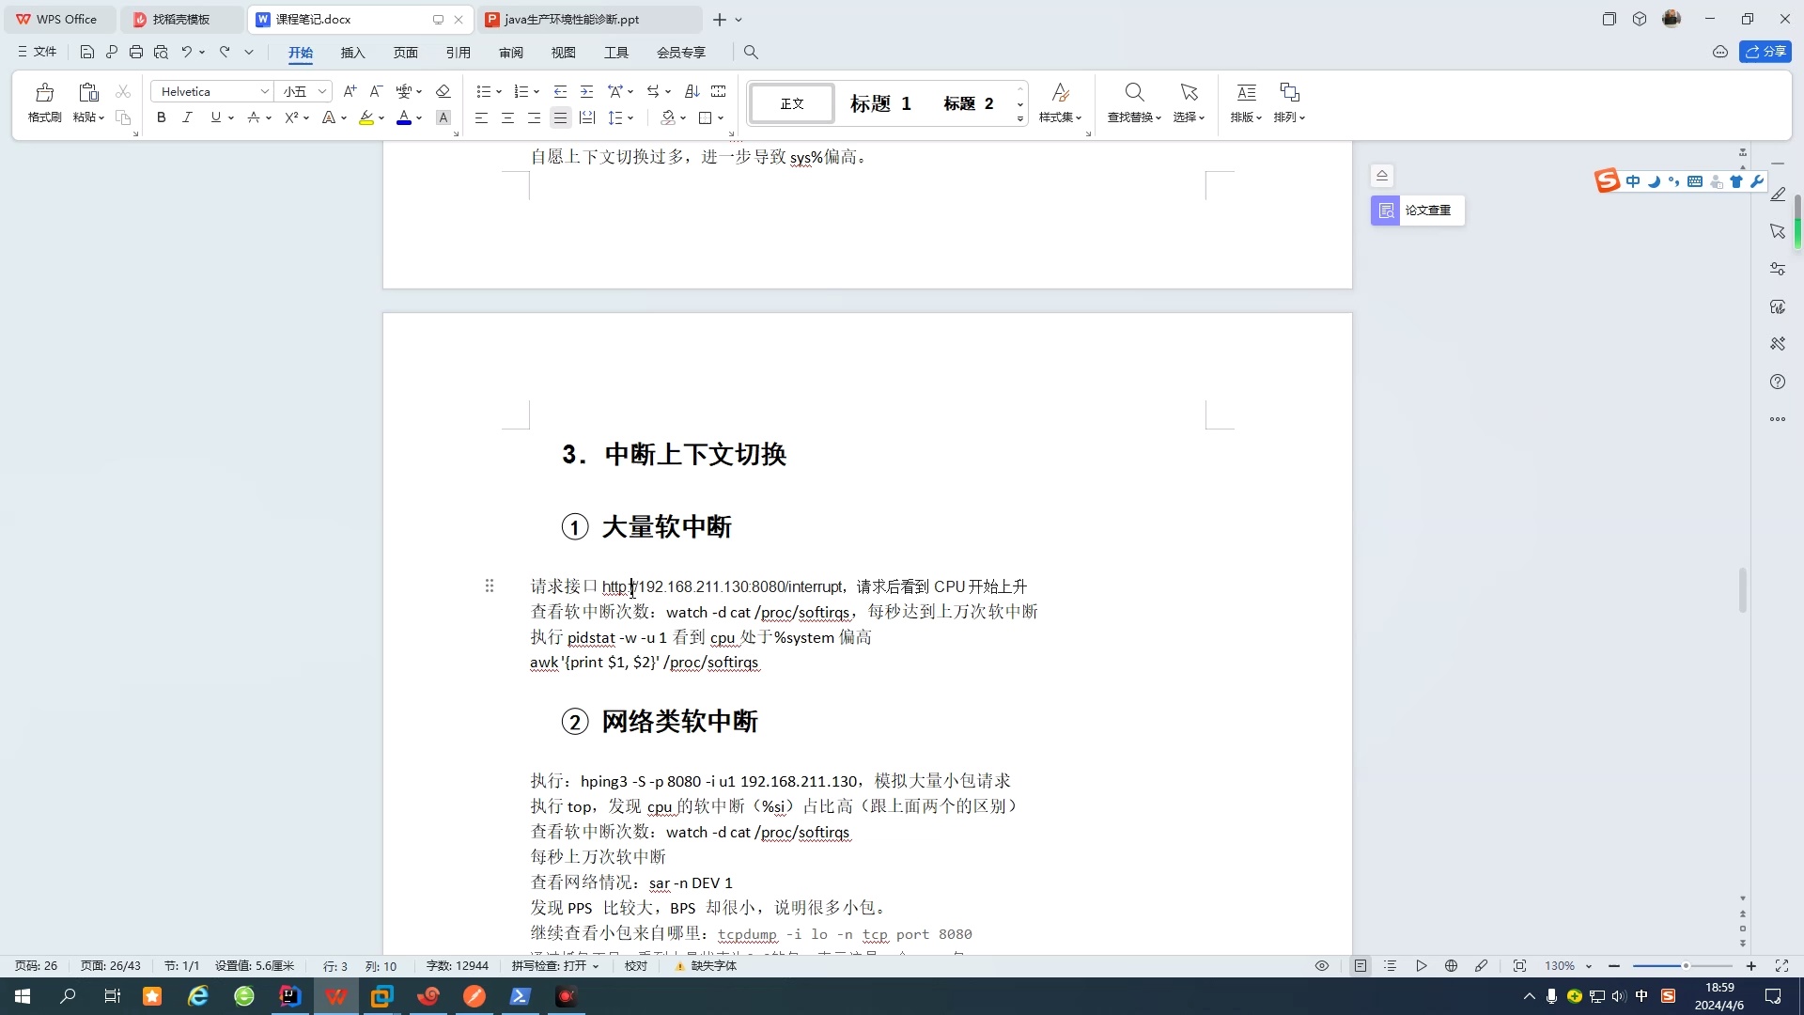This screenshot has height=1015, width=1804.
Task: Select the 格式刷 format painter tool
Action: click(43, 103)
